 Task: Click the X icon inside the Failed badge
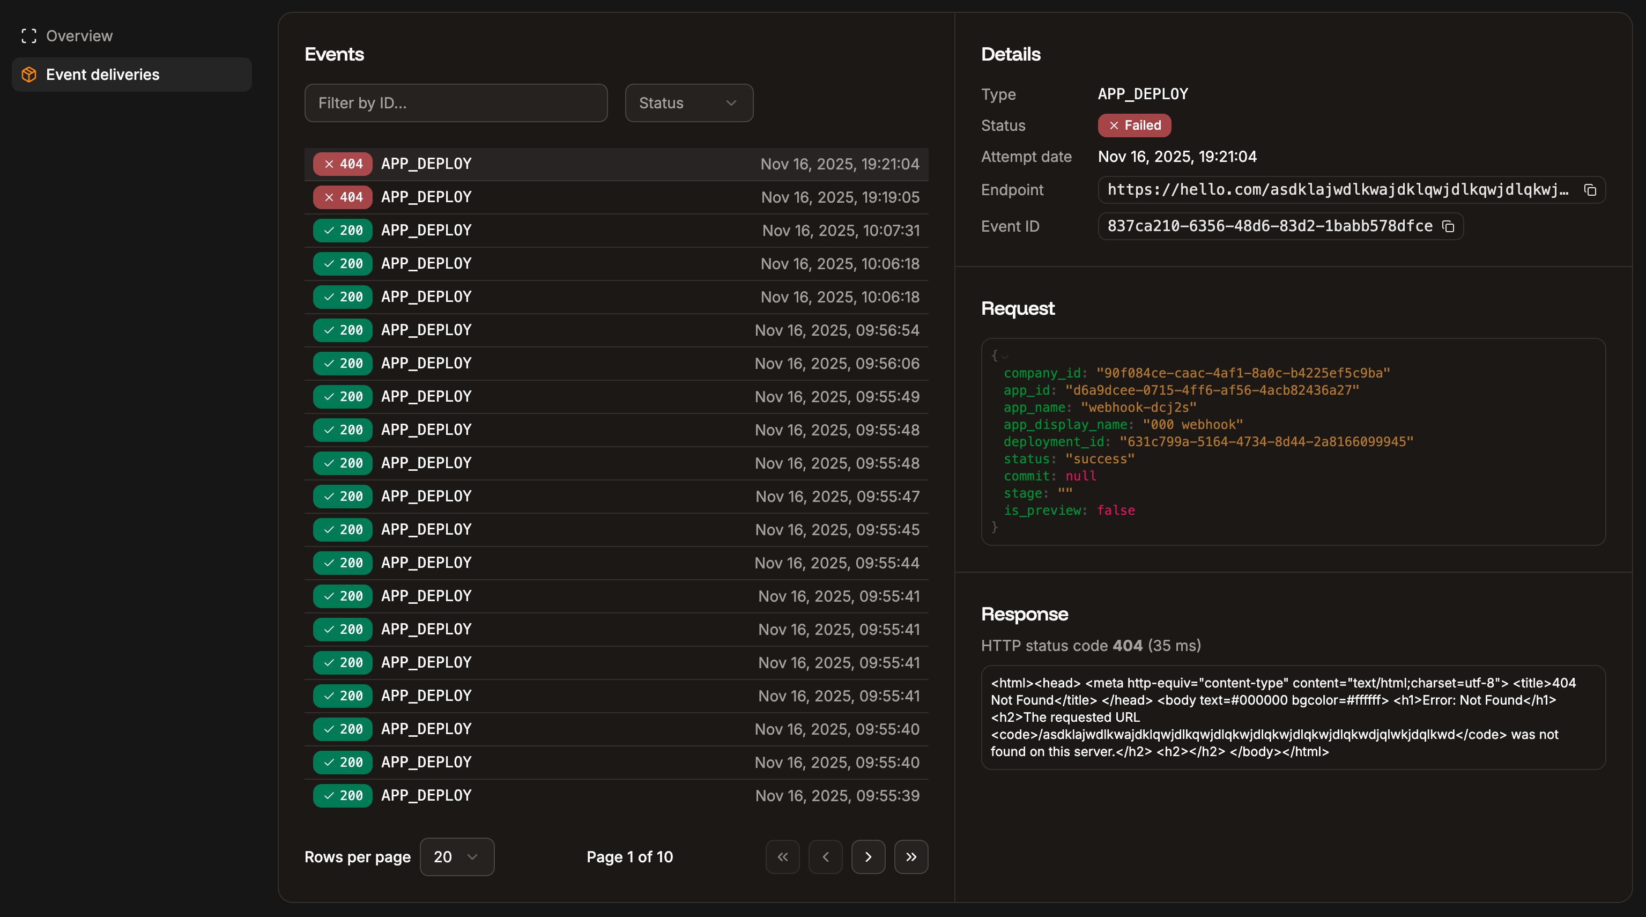1113,125
